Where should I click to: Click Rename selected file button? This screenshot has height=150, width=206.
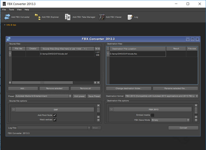coord(175,88)
